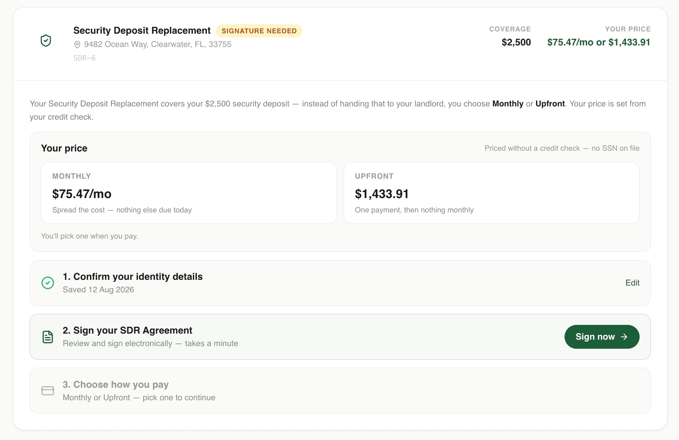The height and width of the screenshot is (440, 679).
Task: Click the Signature Needed status badge
Action: [x=259, y=31]
